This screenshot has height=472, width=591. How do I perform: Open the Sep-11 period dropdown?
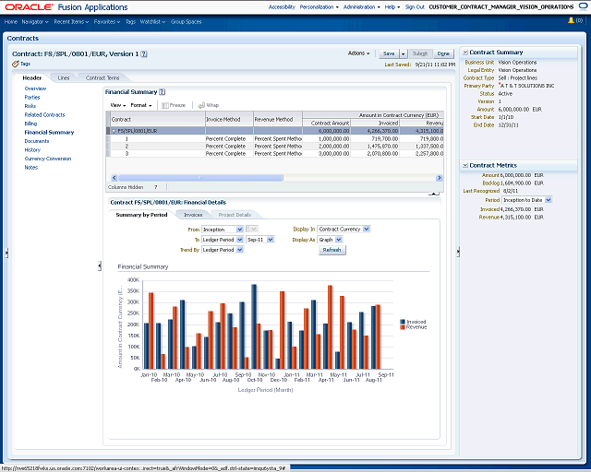[271, 240]
